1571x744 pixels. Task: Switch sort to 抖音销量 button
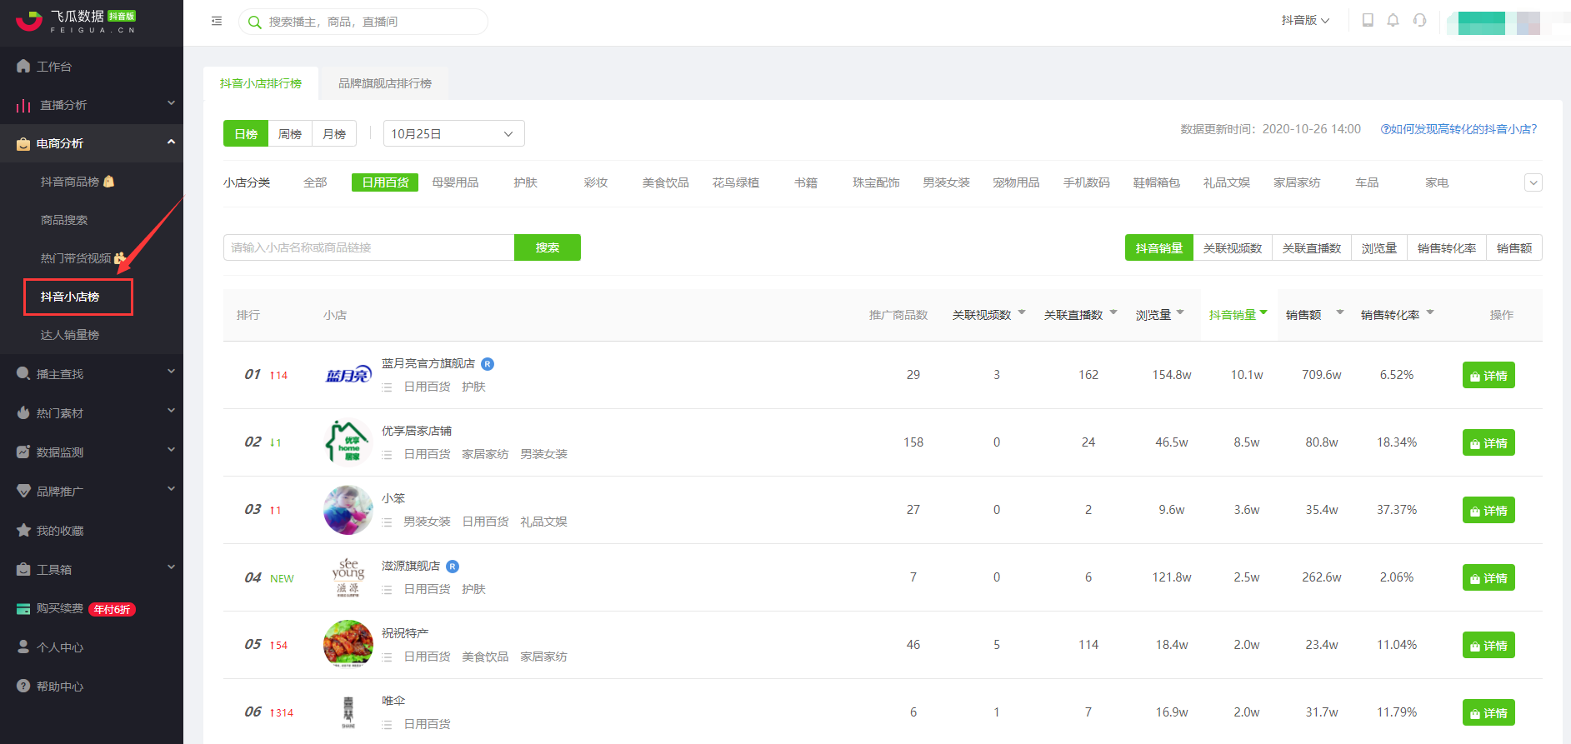click(x=1158, y=247)
